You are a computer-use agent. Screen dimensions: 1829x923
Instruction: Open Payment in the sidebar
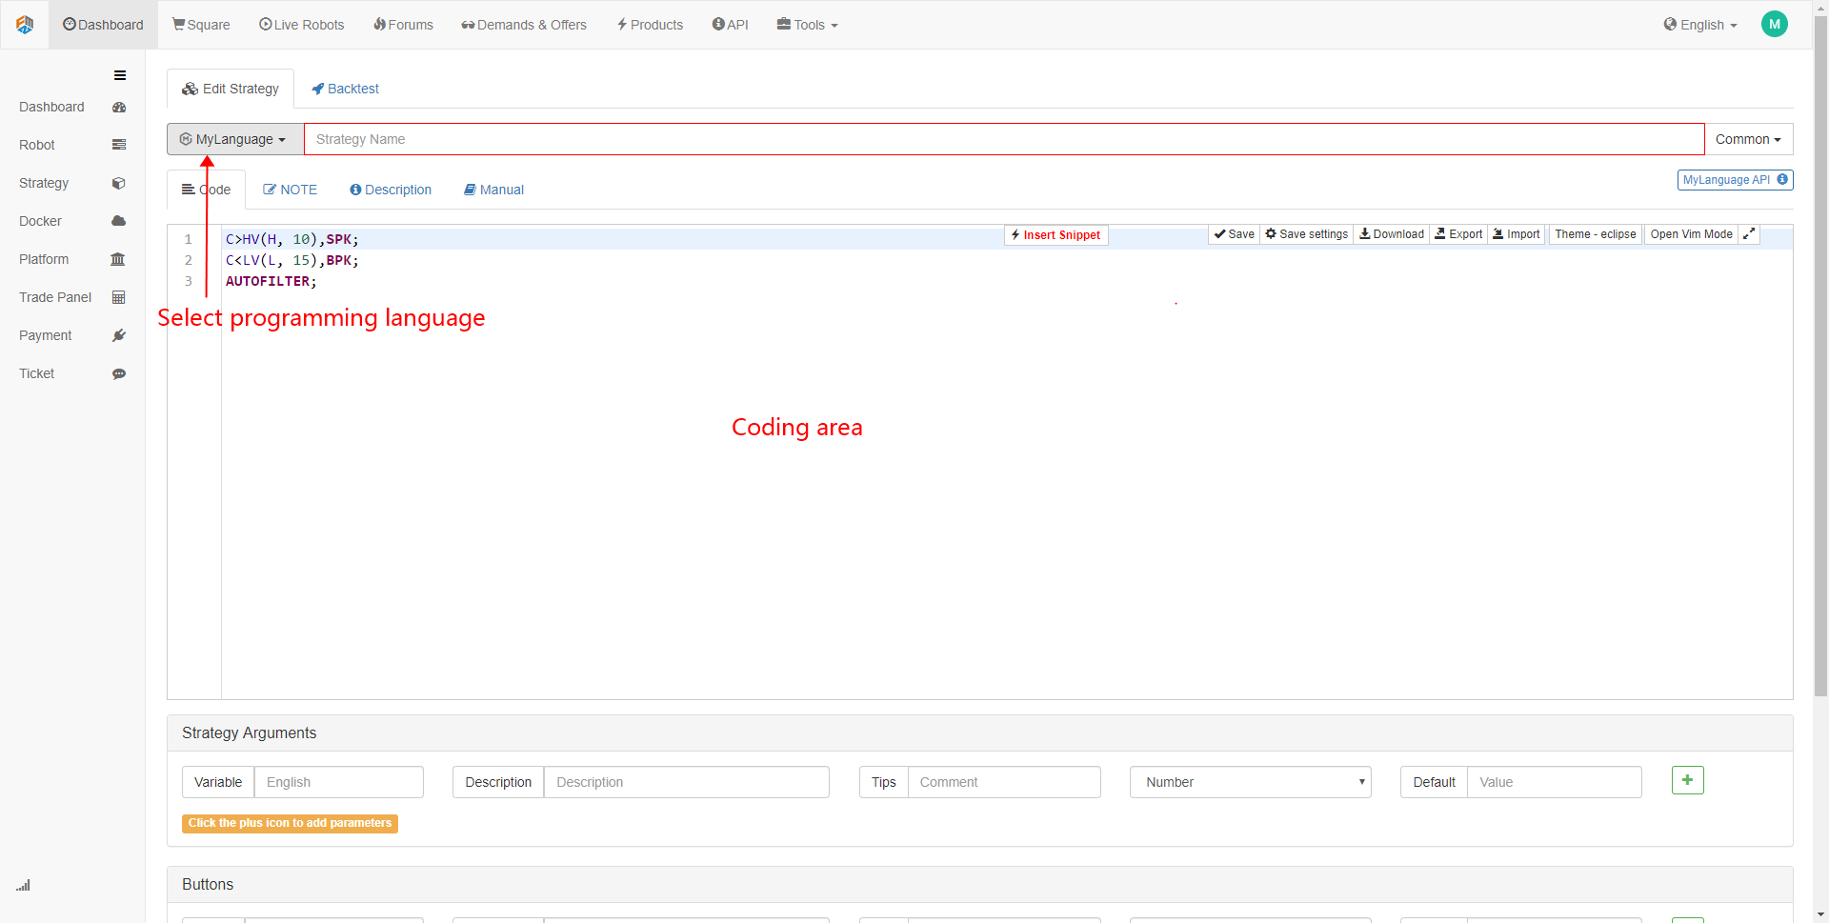45,335
